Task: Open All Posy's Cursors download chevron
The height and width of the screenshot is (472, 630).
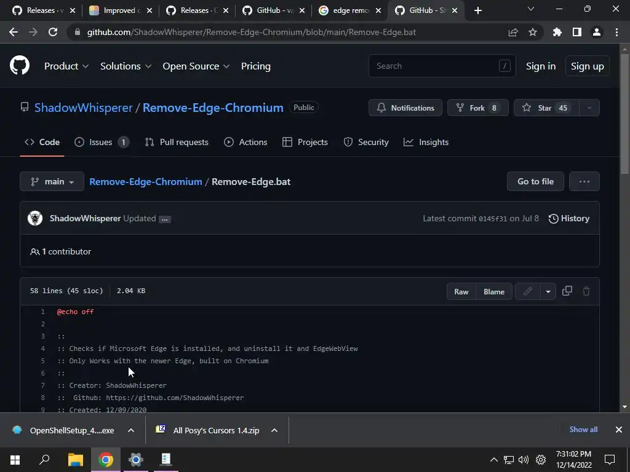Action: (274, 430)
